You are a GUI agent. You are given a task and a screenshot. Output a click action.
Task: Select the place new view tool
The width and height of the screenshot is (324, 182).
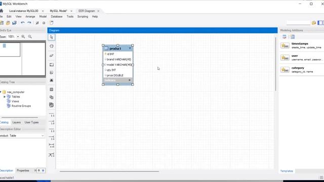(x=52, y=97)
